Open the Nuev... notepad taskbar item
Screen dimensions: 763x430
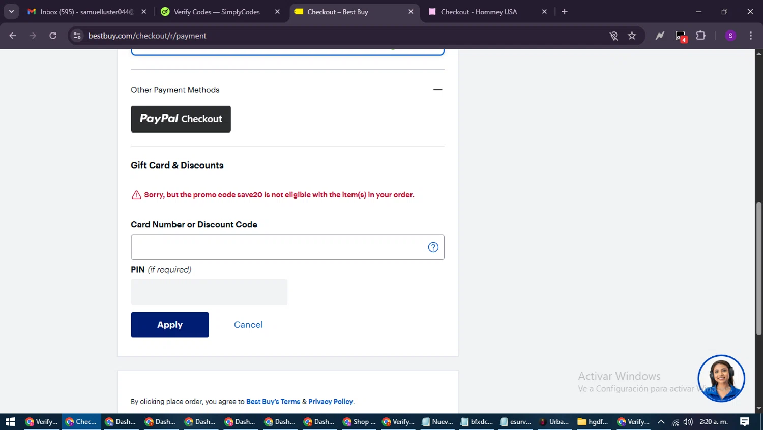[x=437, y=422]
